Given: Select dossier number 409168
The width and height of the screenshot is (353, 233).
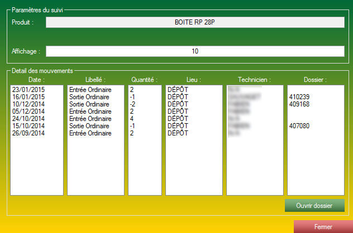Looking at the screenshot, I should point(299,104).
